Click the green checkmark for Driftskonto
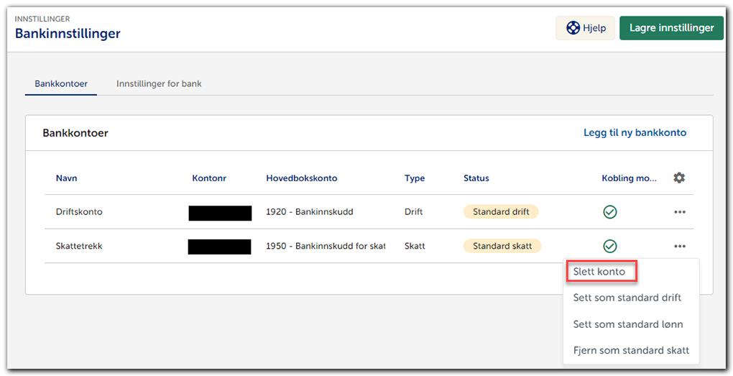This screenshot has height=376, width=733. (x=610, y=212)
